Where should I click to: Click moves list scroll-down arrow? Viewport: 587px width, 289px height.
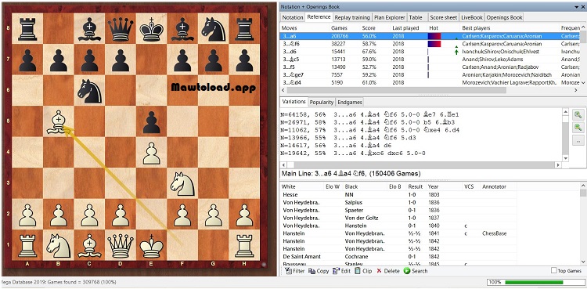[x=583, y=82]
